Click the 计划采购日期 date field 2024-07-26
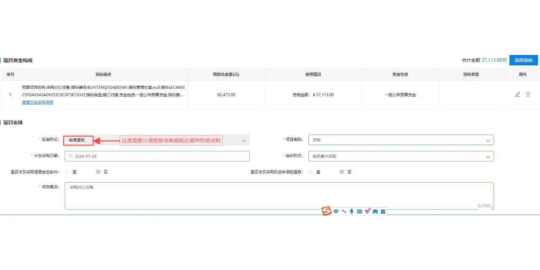The height and width of the screenshot is (270, 540). pyautogui.click(x=157, y=156)
